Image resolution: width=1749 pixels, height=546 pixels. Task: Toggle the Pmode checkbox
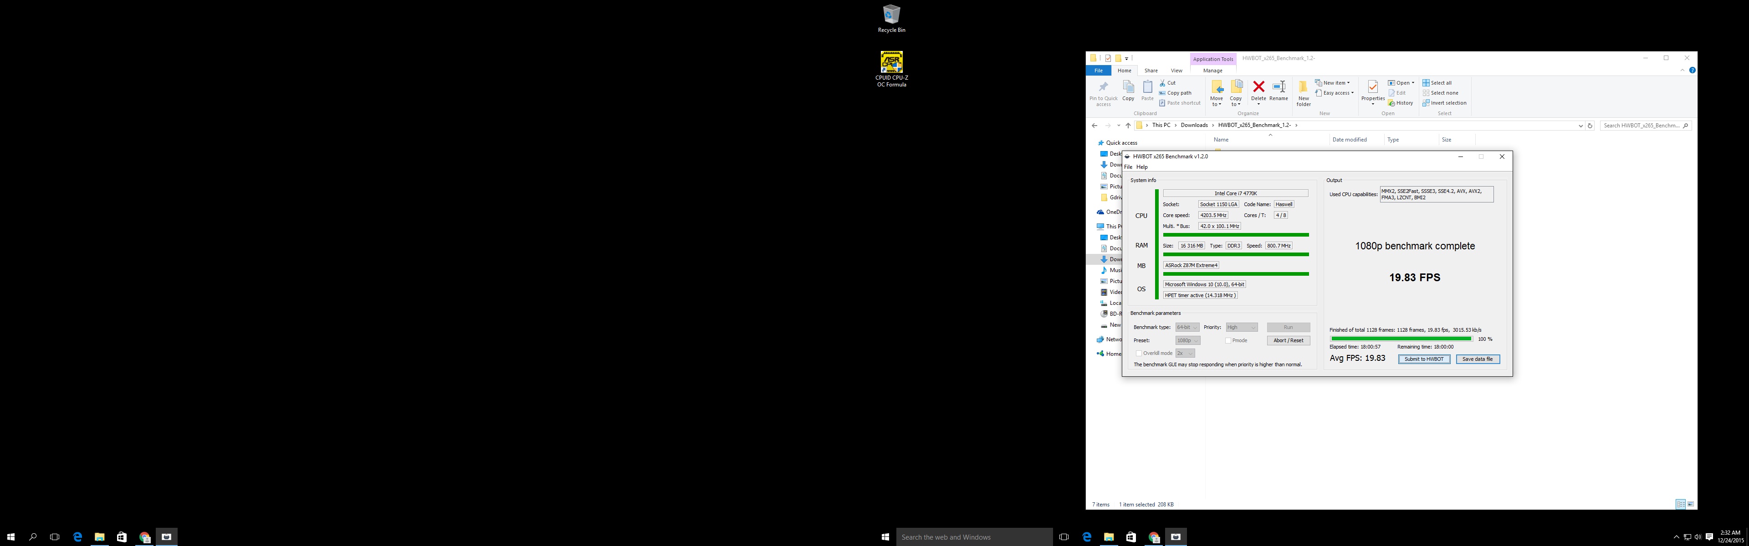1227,340
